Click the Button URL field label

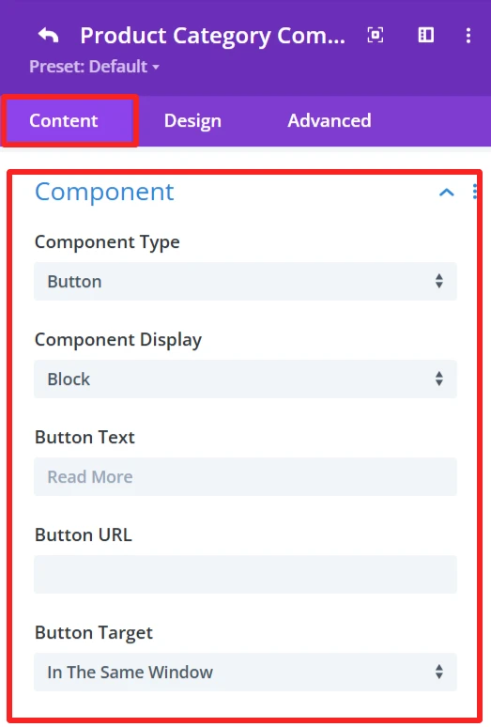point(84,535)
